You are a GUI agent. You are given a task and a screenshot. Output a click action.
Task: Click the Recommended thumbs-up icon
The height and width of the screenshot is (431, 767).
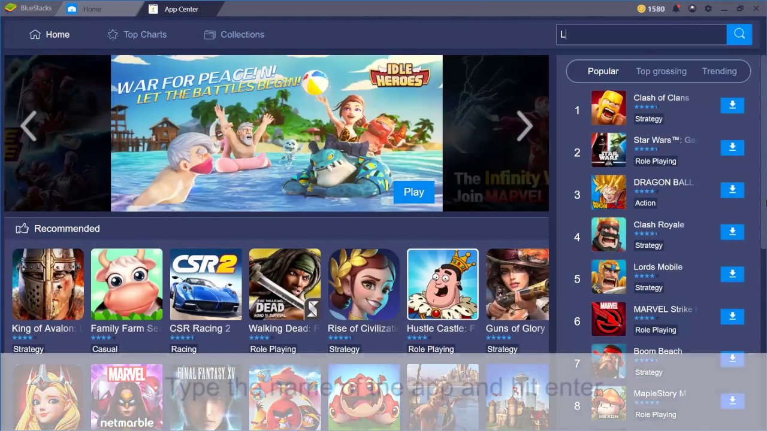coord(22,228)
